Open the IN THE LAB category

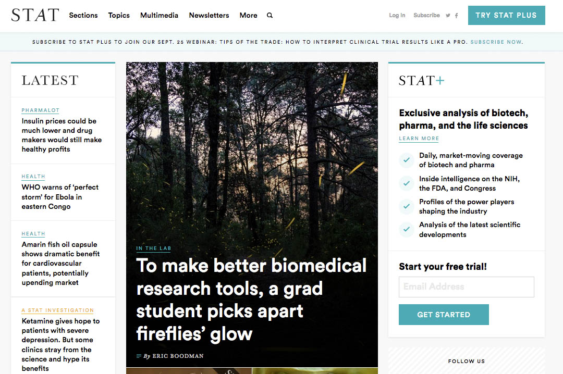(x=154, y=248)
